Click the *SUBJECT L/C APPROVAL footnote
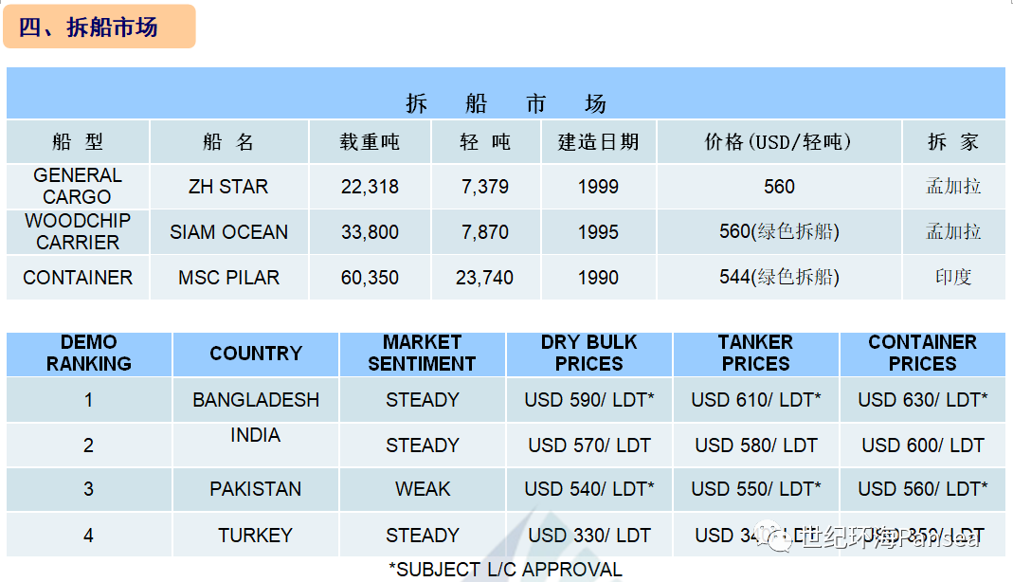This screenshot has width=1013, height=582. (x=505, y=570)
